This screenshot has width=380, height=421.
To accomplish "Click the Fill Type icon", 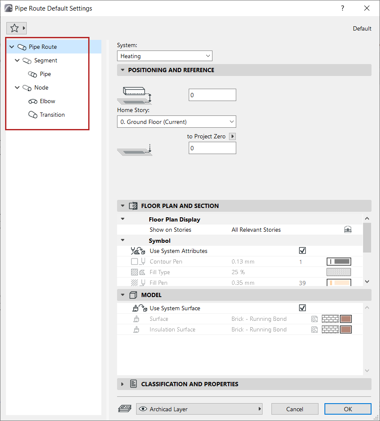I will pos(138,272).
